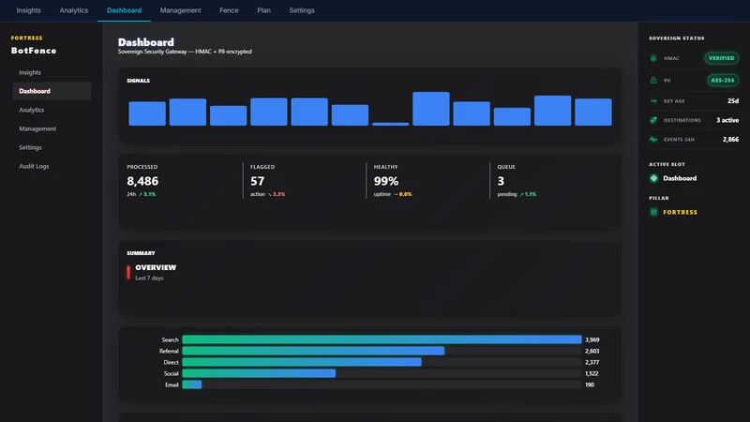
Task: Click the first Signals chart bar
Action: [147, 113]
